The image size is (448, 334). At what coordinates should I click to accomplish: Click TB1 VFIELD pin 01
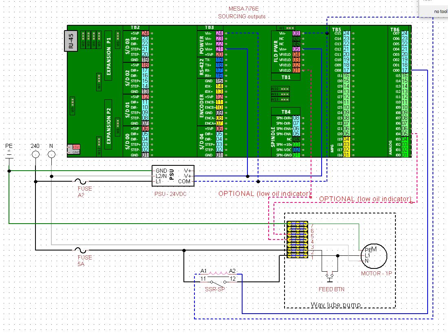(x=296, y=70)
